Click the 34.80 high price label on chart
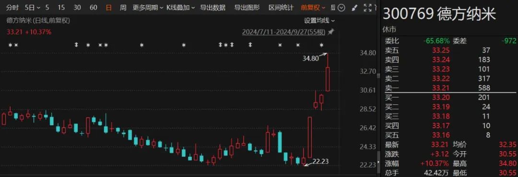This screenshot has width=518, height=177. pyautogui.click(x=310, y=59)
